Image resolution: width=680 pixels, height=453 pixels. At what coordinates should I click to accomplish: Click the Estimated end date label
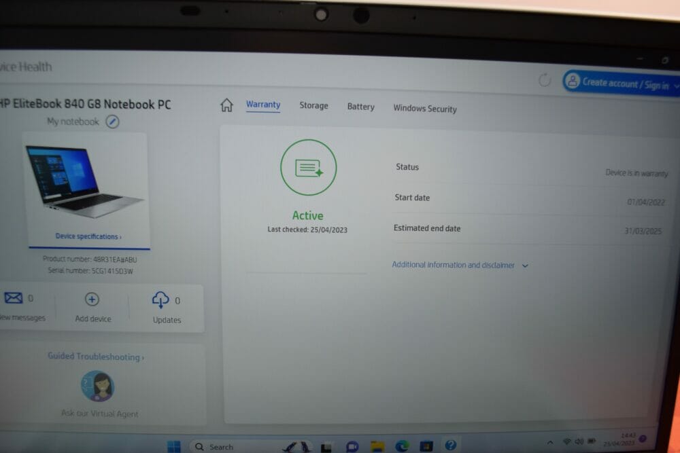point(427,228)
